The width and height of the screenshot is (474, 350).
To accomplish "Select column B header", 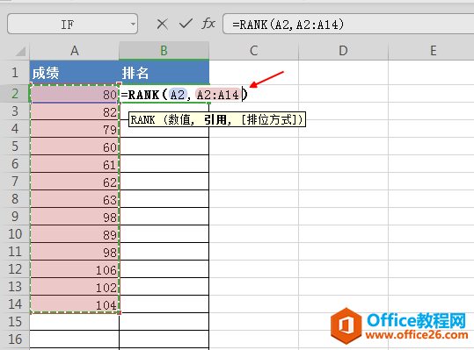I will (164, 51).
